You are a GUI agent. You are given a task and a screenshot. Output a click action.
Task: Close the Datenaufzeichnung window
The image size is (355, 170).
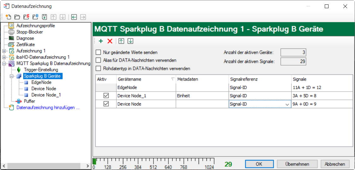point(345,6)
